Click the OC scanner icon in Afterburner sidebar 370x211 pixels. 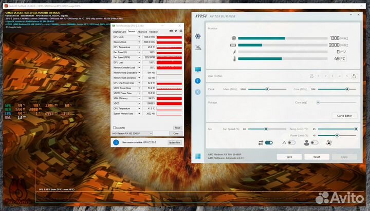pos(198,47)
